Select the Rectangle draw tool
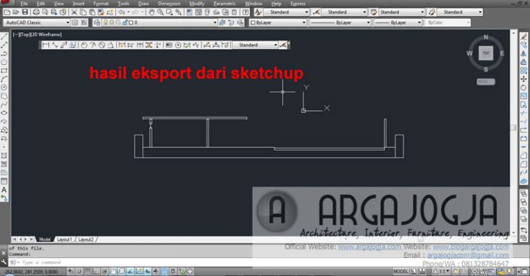 pyautogui.click(x=4, y=70)
